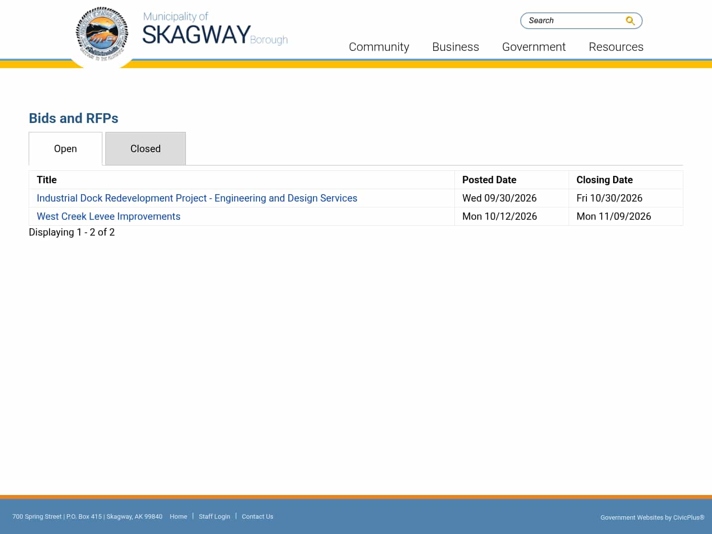The image size is (712, 534).
Task: Click the 700 Spring Street address text
Action: click(x=87, y=517)
